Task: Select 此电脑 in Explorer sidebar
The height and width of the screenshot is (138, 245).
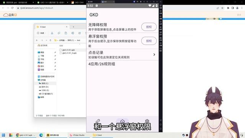Action: (x=42, y=80)
